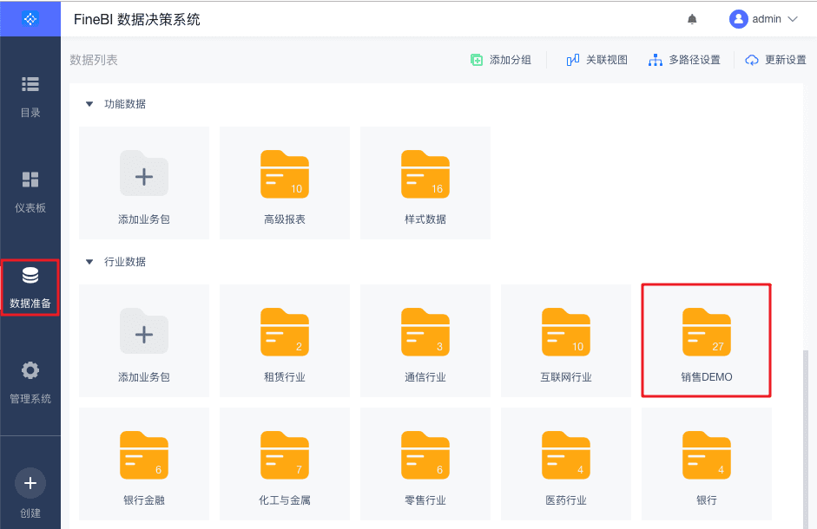Open the 销售DEMO folder icon
Screen dimensions: 817x529
point(707,331)
